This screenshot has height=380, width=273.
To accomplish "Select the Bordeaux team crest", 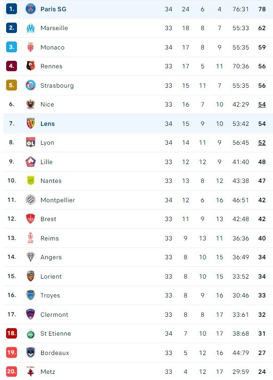I will pyautogui.click(x=31, y=352).
